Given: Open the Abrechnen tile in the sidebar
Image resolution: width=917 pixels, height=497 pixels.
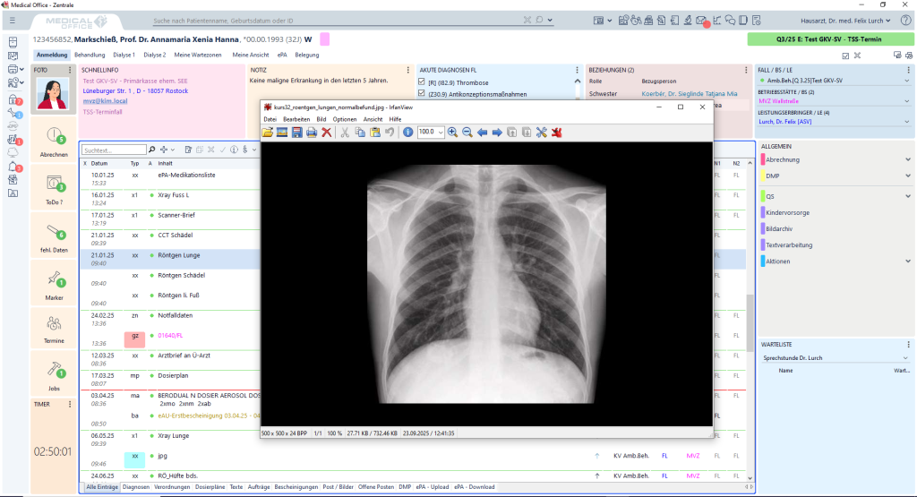Looking at the screenshot, I should [x=54, y=141].
